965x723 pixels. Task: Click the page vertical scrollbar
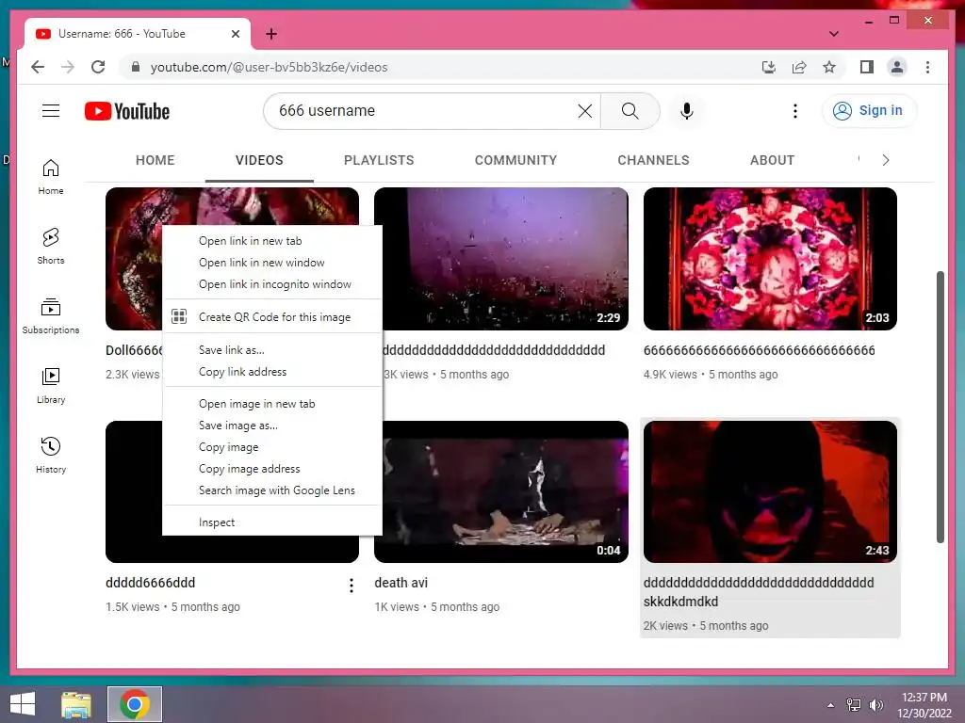click(940, 407)
